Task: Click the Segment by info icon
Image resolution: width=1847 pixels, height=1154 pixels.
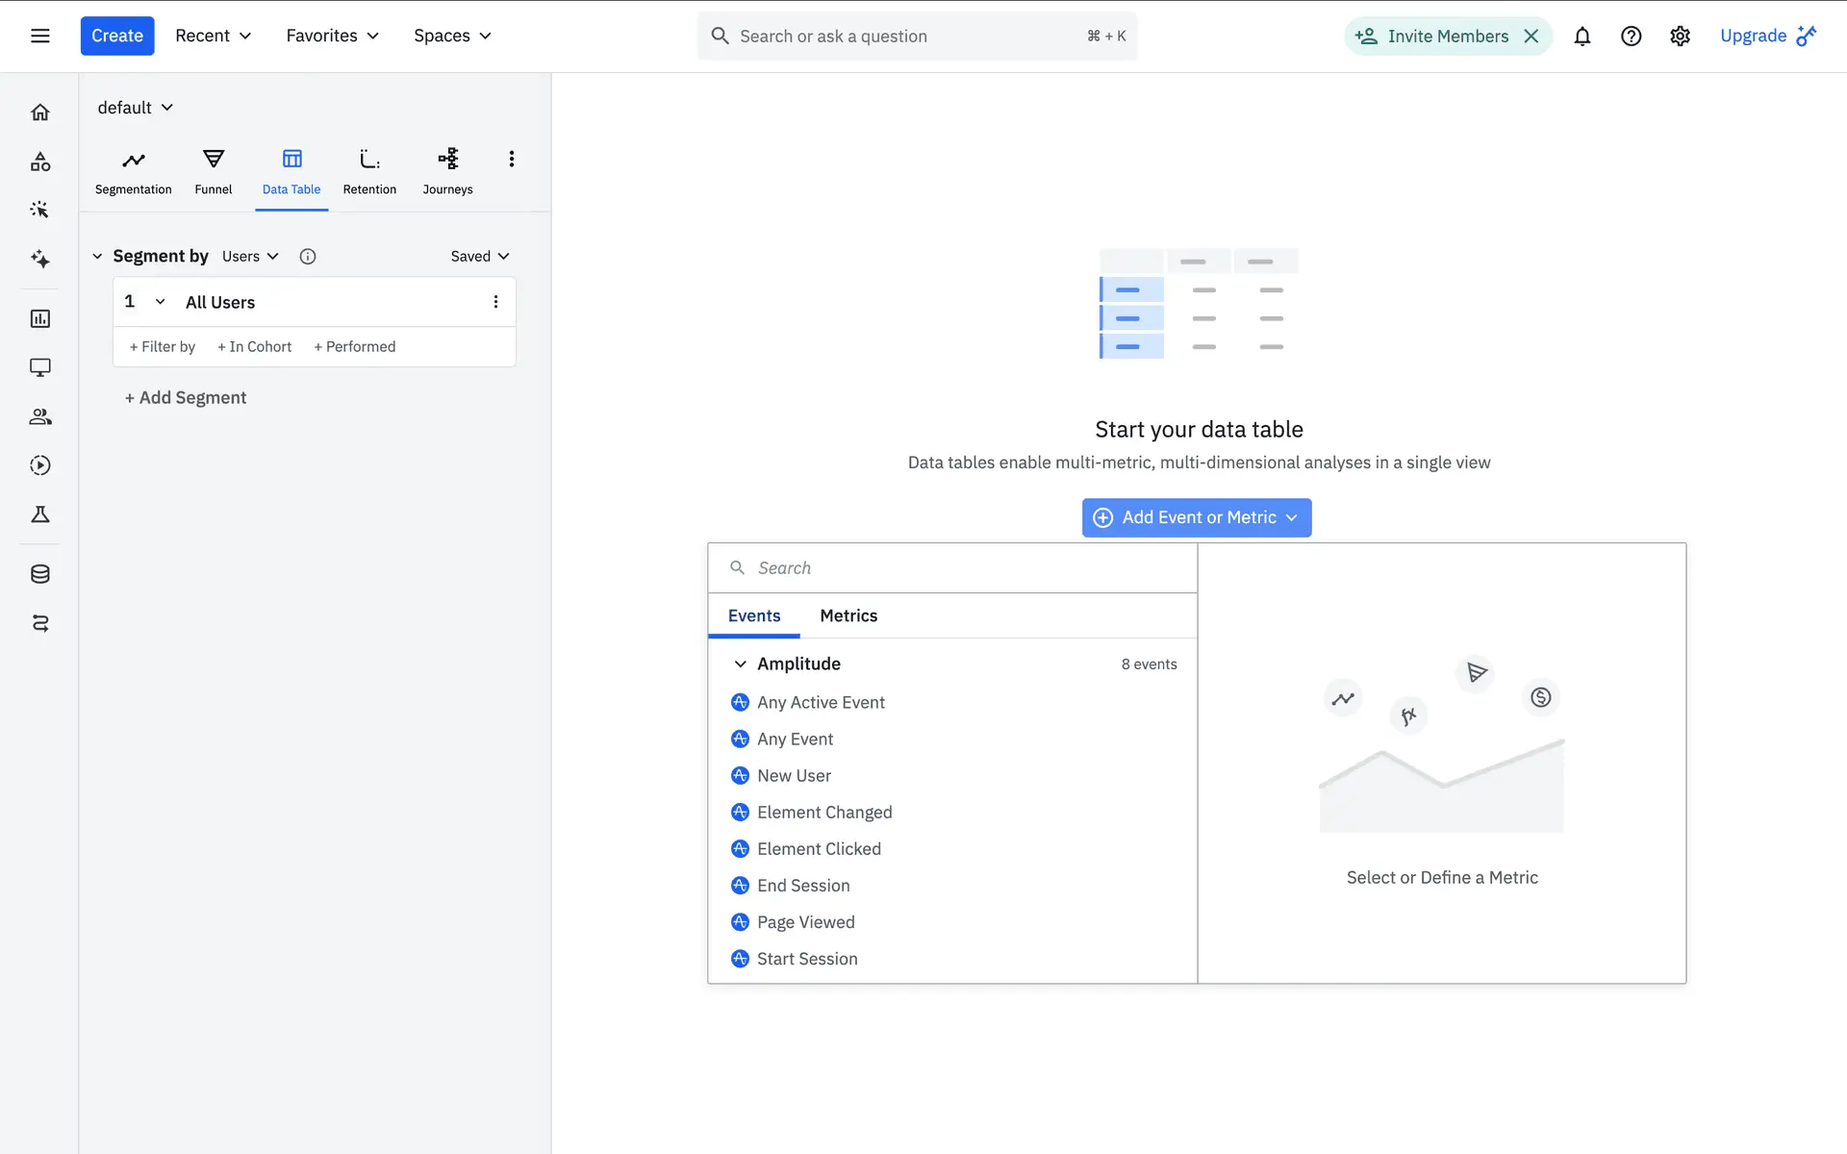Action: click(308, 256)
